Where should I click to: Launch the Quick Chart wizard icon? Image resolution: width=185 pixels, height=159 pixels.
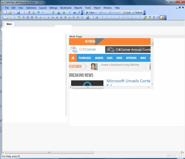pyautogui.click(x=58, y=13)
